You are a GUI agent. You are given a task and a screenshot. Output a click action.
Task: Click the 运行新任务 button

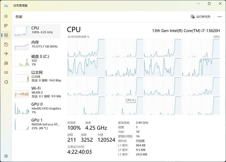pyautogui.click(x=201, y=17)
